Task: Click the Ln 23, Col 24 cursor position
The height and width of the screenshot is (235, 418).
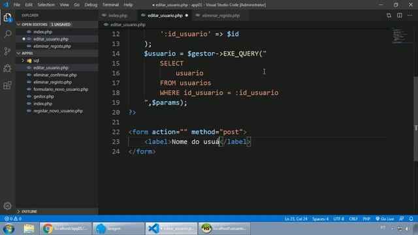Action: point(296,219)
